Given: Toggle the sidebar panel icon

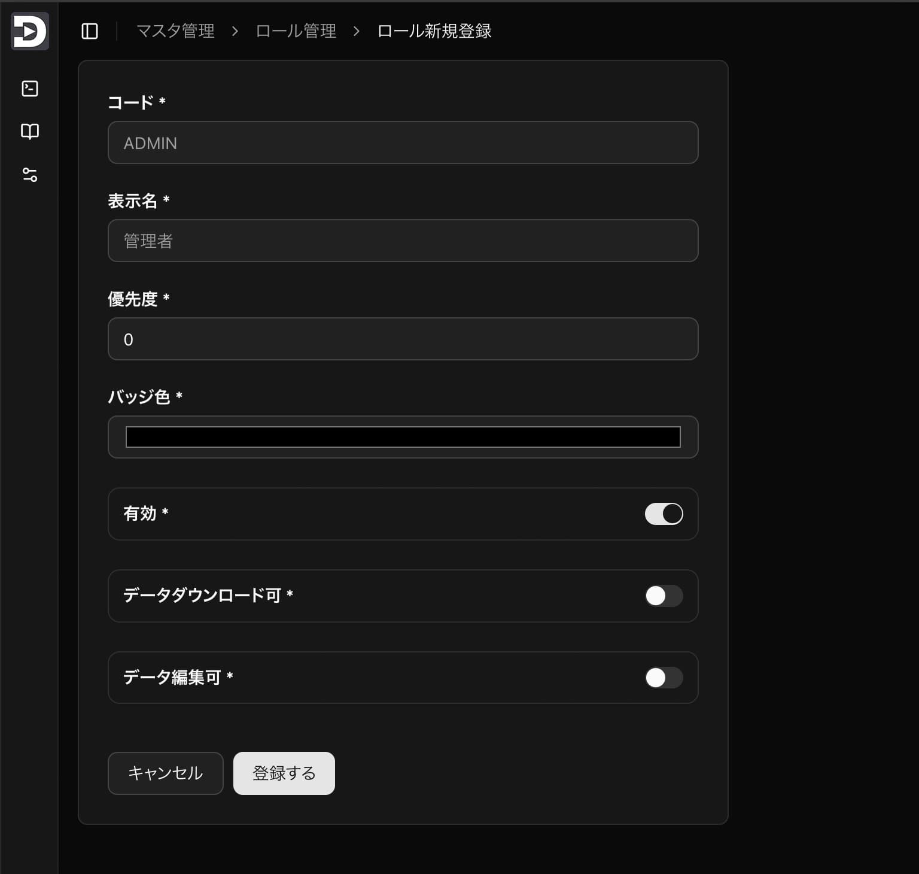Looking at the screenshot, I should [90, 31].
